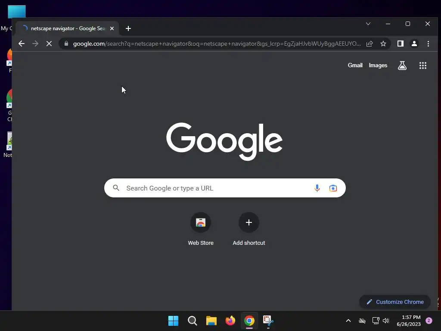Start voice search with the microphone
This screenshot has height=331, width=441.
(x=317, y=188)
